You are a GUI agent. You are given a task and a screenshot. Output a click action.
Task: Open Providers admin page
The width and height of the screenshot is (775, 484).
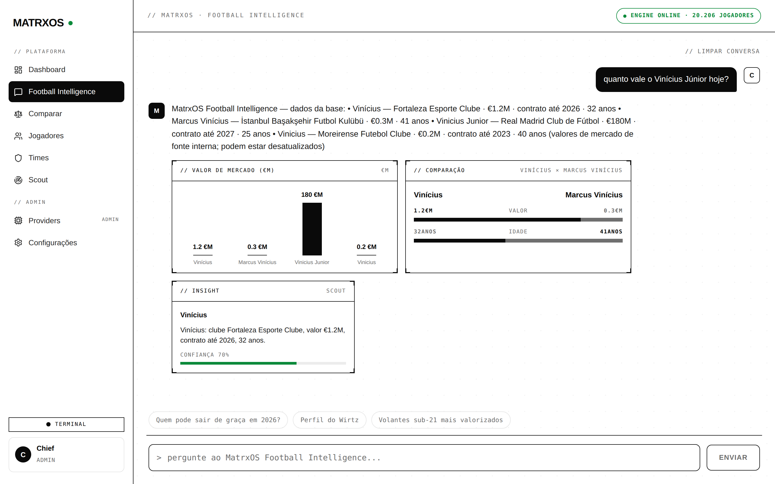[x=66, y=220]
